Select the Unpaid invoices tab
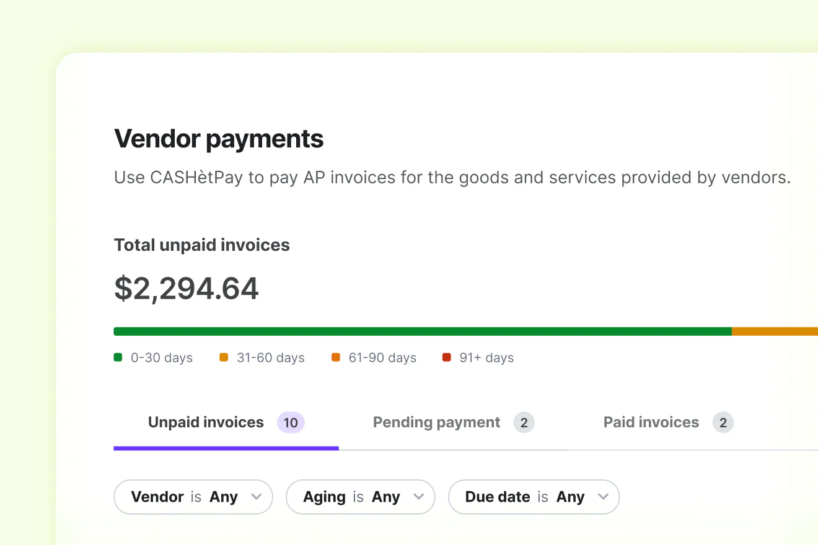The height and width of the screenshot is (545, 818). [x=205, y=422]
